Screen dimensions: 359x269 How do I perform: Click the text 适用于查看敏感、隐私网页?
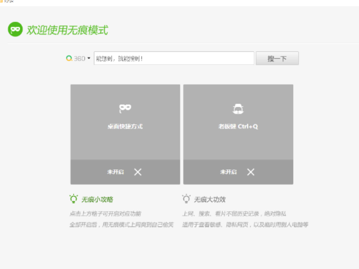point(215,224)
